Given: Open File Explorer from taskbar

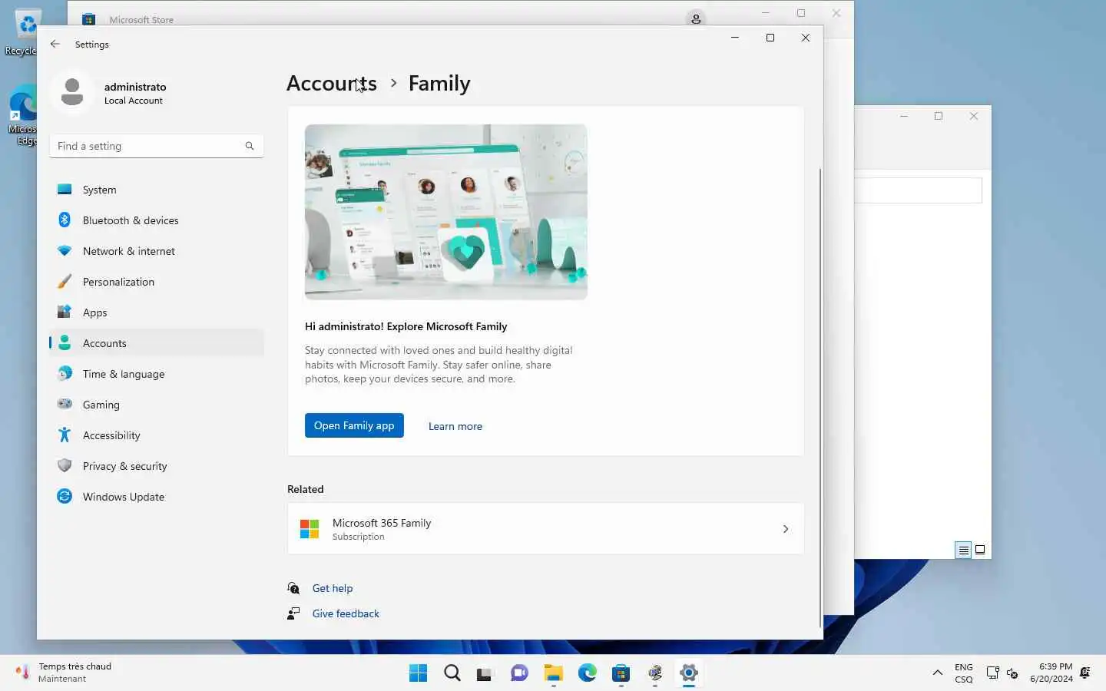Looking at the screenshot, I should click(554, 673).
